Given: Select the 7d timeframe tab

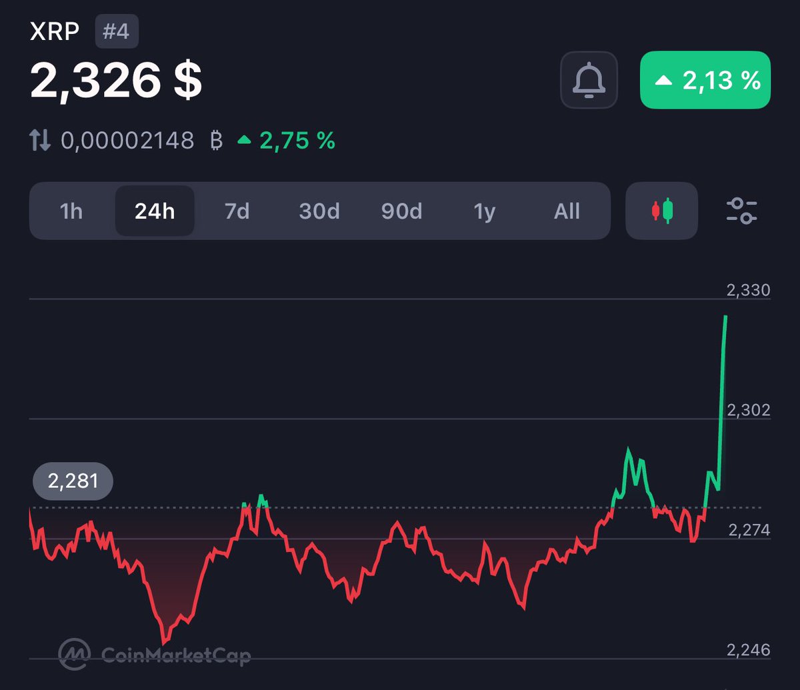Looking at the screenshot, I should tap(237, 211).
